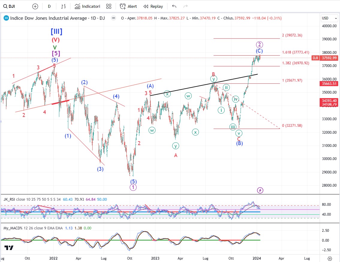Undo the last chart action
This screenshot has width=340, height=262.
click(x=174, y=6)
